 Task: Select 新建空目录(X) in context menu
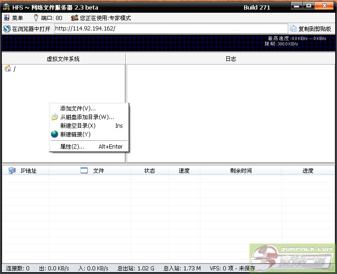[78, 126]
